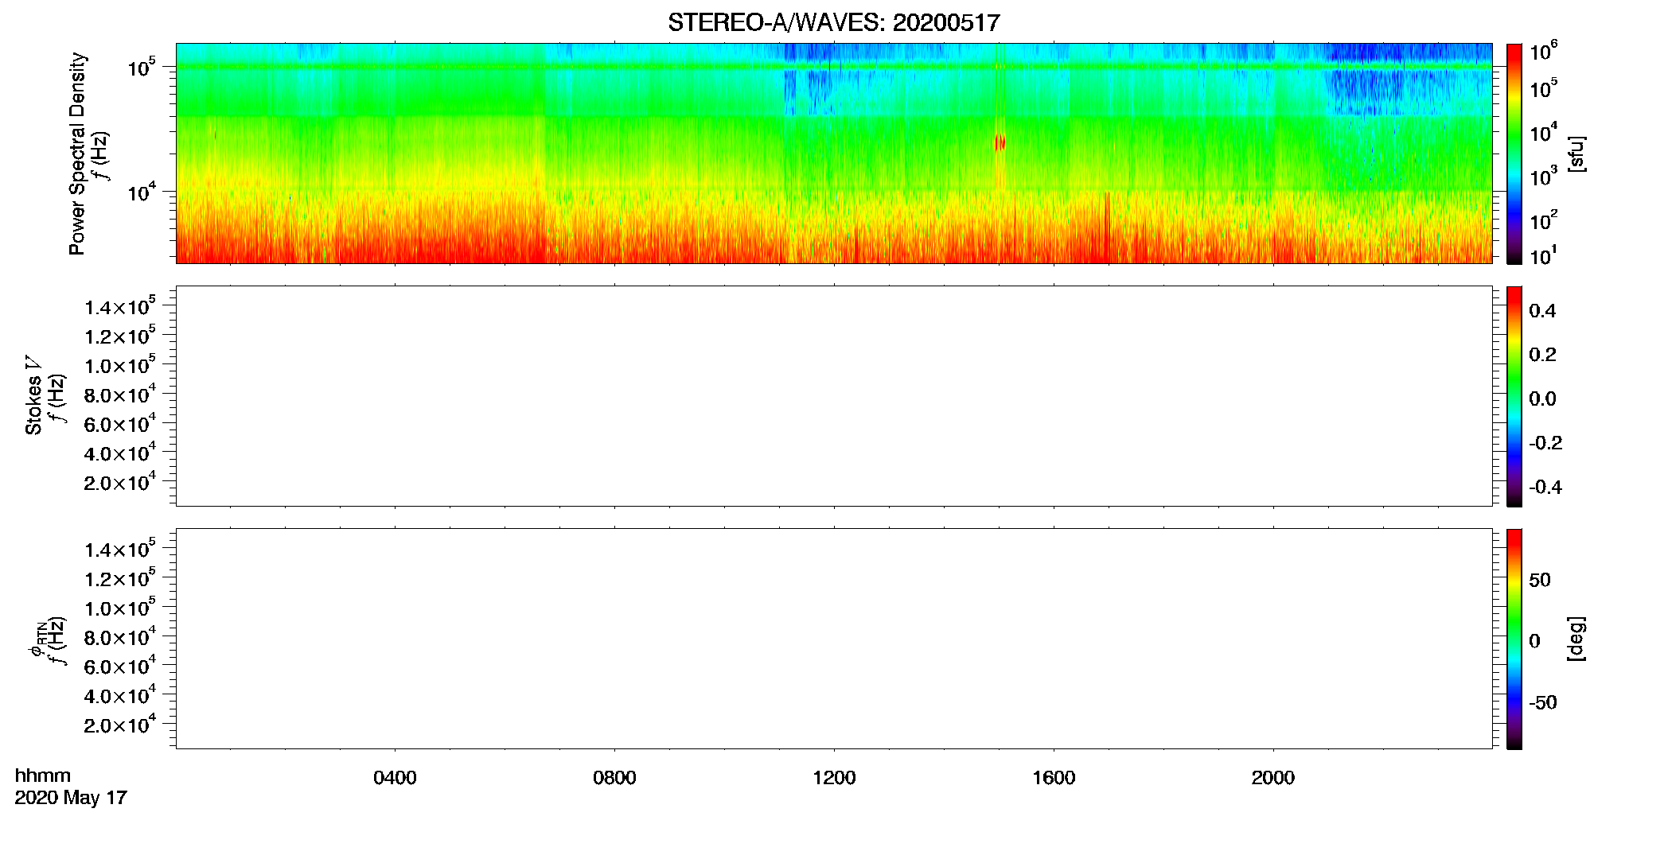The image size is (1668, 859).
Task: Click the 1200 time axis label
Action: 834,778
